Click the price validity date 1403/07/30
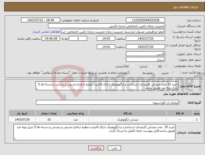The image size is (205, 155). (x=146, y=47)
